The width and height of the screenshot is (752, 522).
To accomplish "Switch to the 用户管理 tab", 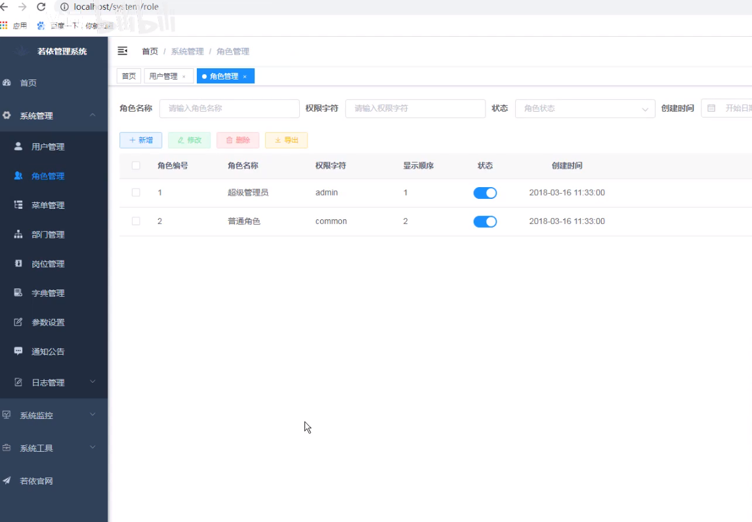I will [163, 76].
